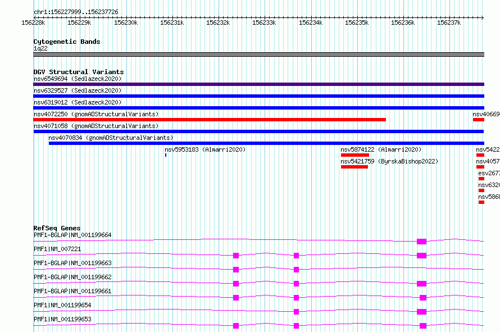
Task: Select the gray 1q22 cytogenetic band bar
Action: click(x=258, y=54)
